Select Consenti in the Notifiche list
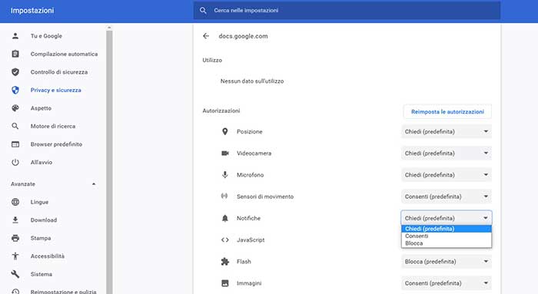 coord(446,236)
